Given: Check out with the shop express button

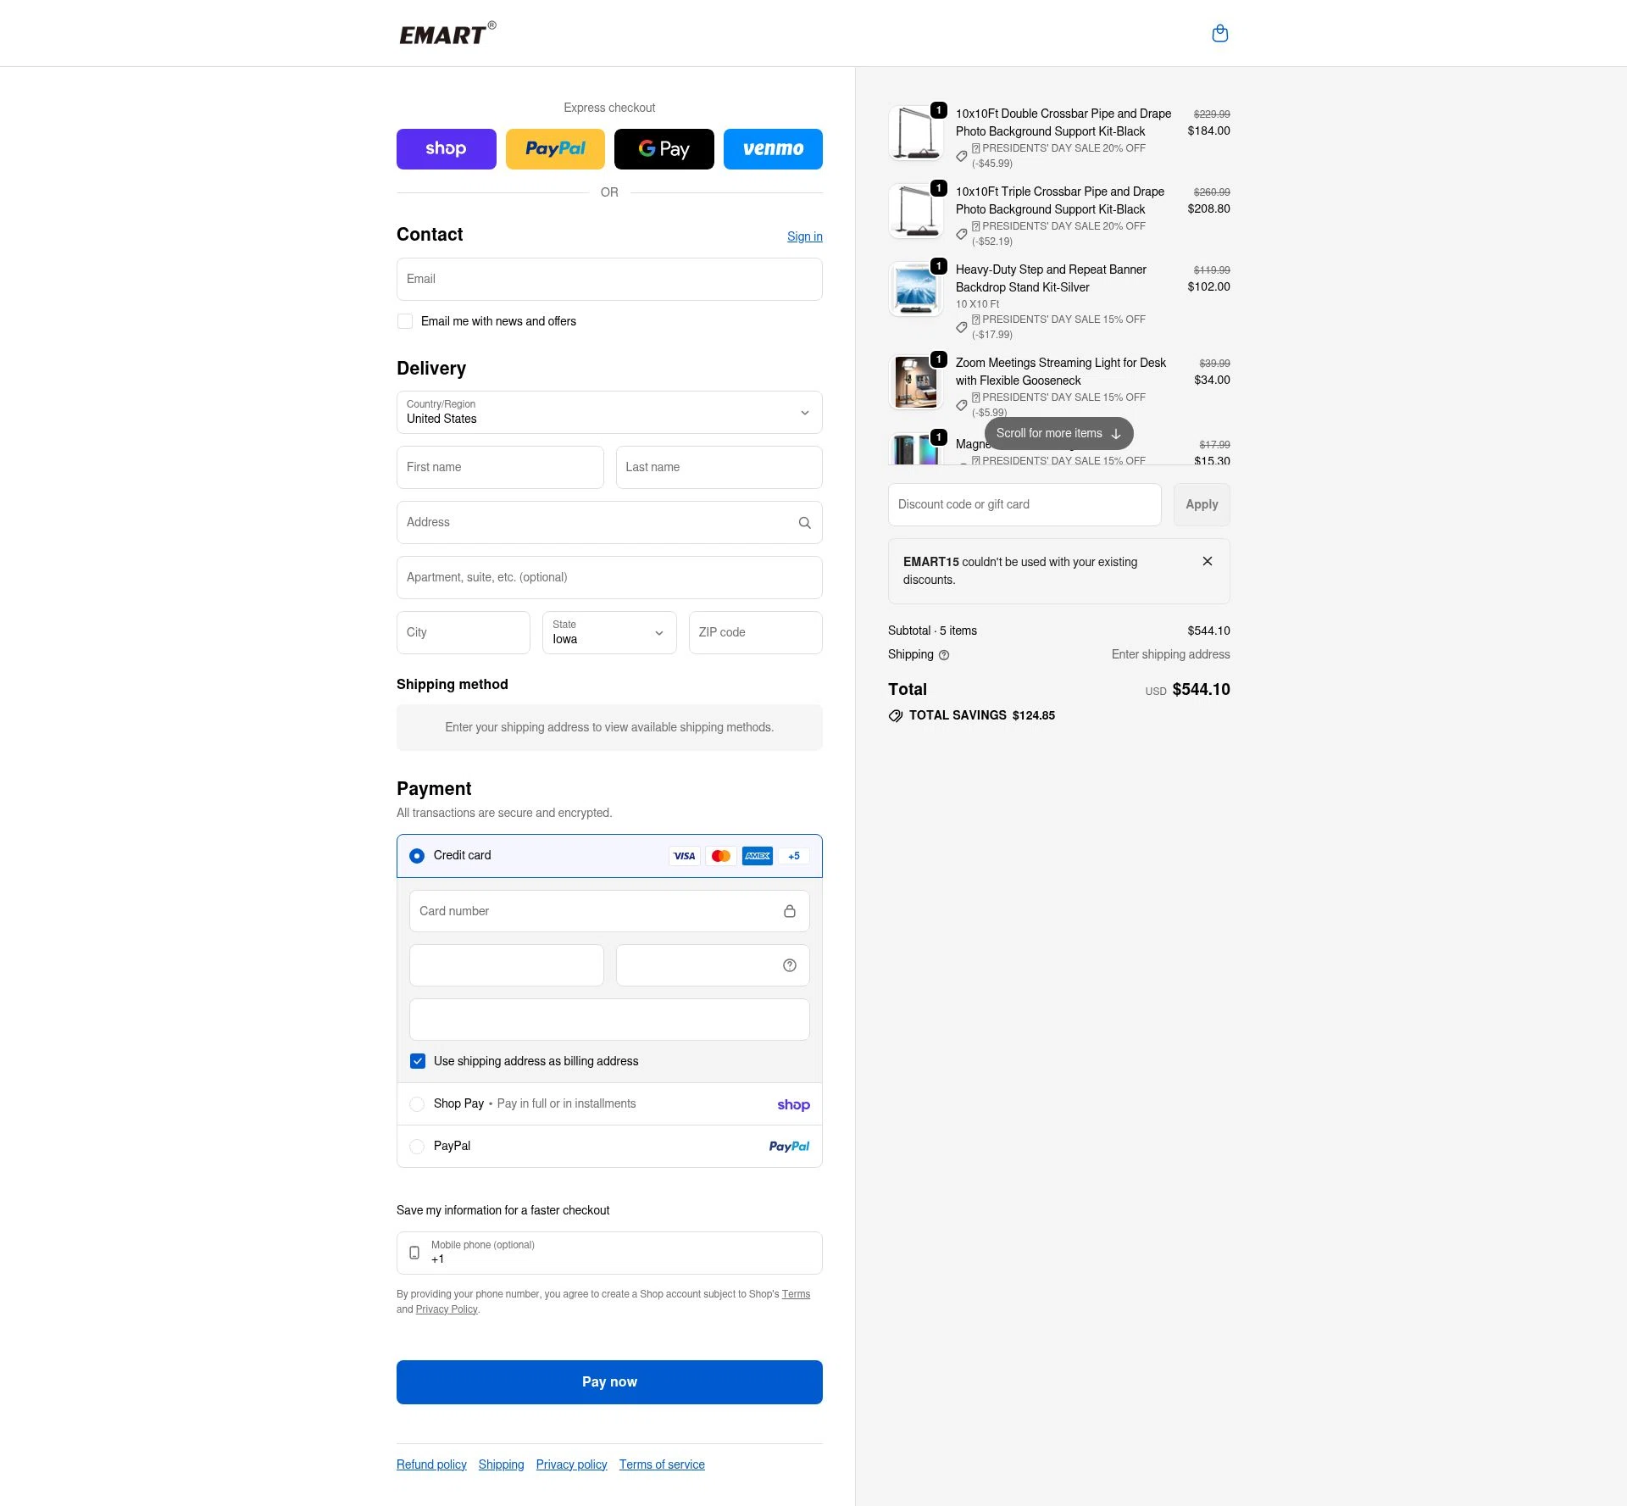Looking at the screenshot, I should coord(446,148).
